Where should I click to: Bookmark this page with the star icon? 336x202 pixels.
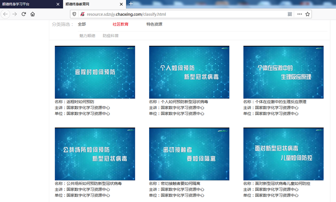click(307, 14)
